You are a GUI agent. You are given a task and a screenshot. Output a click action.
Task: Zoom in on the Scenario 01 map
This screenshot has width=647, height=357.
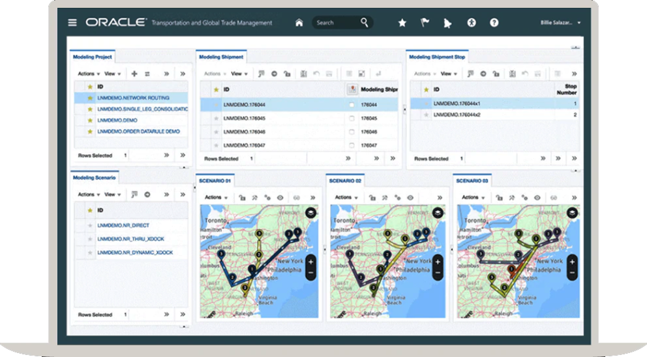(310, 262)
